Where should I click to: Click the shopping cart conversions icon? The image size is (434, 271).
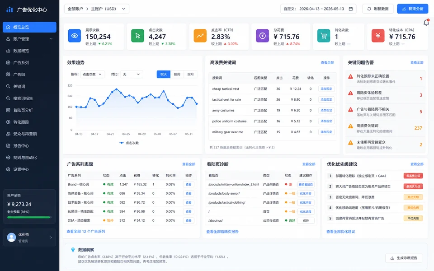coord(324,36)
